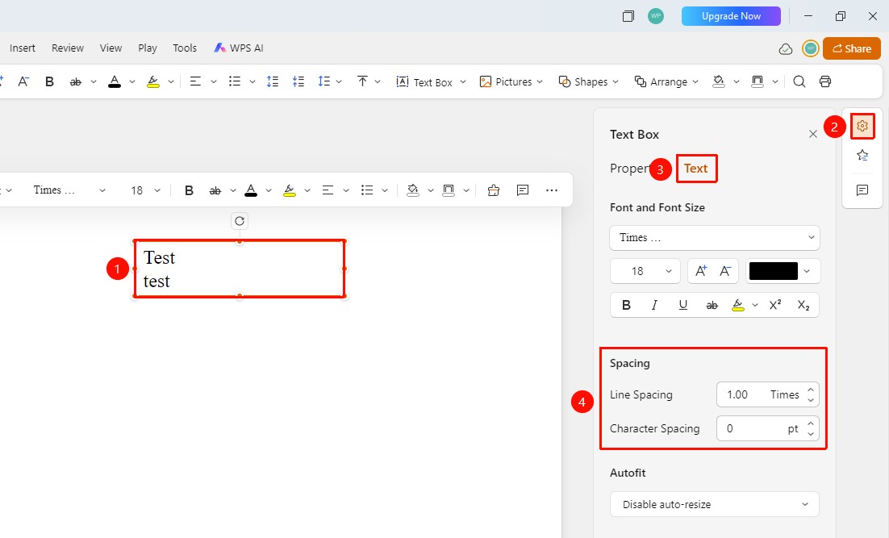Click the black font color swatch in panel
Screen dimensions: 889x538
pos(774,271)
